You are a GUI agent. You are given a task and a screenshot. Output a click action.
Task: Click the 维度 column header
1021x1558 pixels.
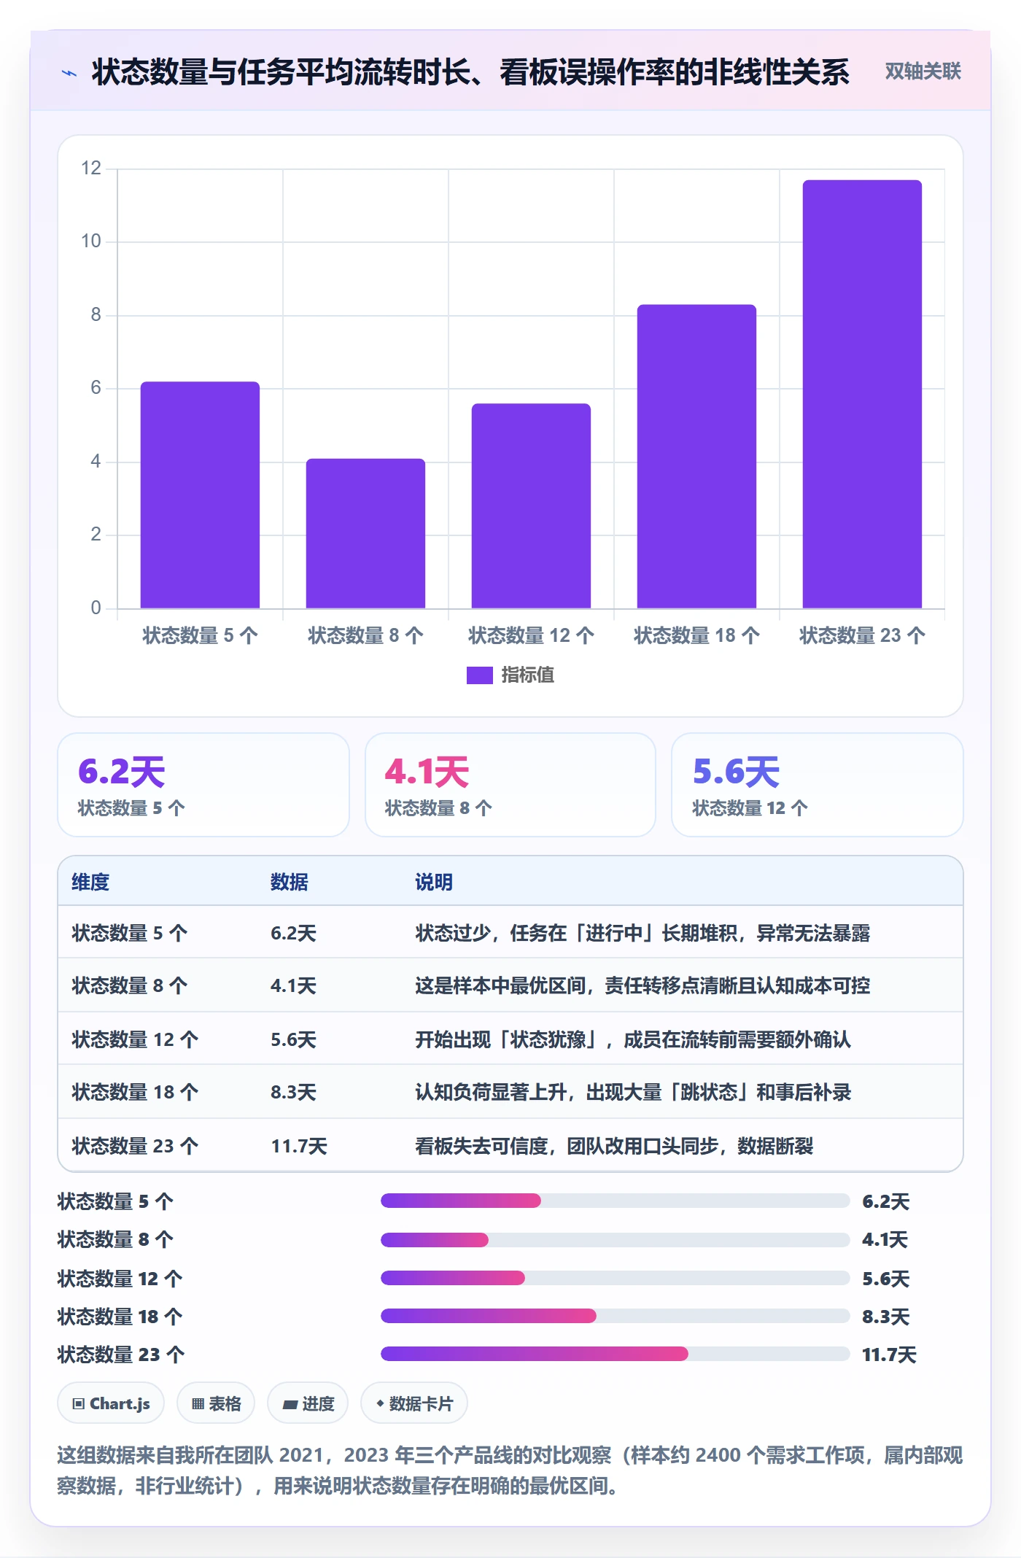90,882
